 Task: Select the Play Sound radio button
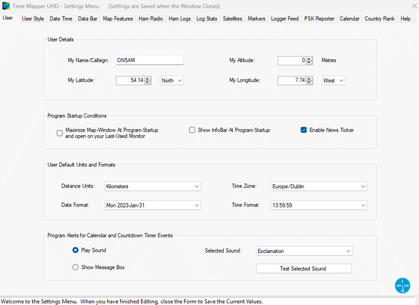pos(75,250)
